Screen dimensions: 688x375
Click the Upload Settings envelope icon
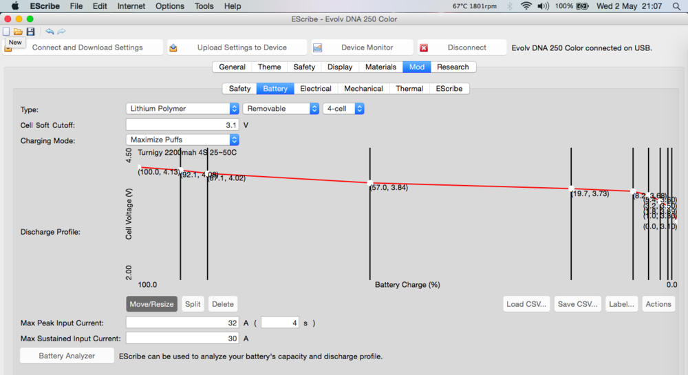(x=173, y=47)
